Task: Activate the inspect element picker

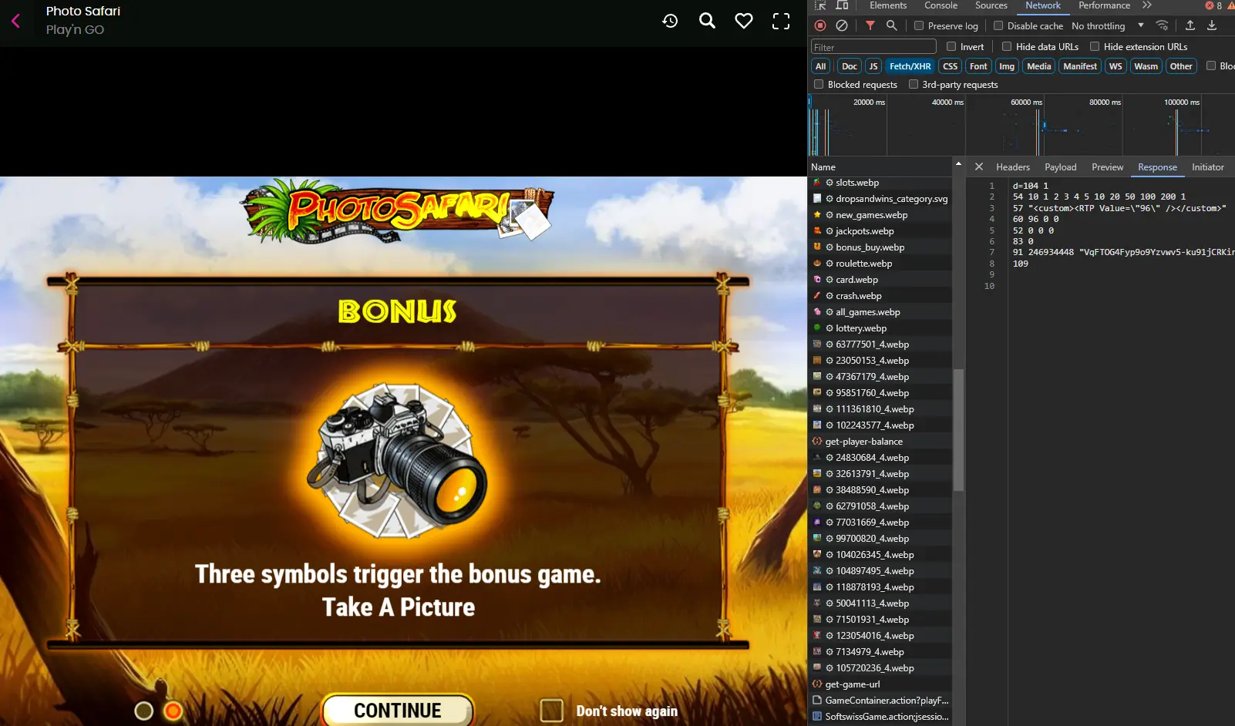Action: (x=820, y=5)
